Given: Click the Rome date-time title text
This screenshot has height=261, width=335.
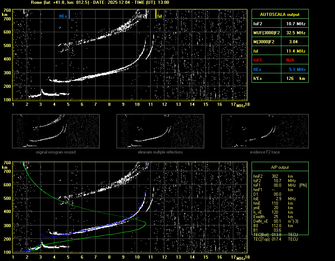Looking at the screenshot, I should pos(100,2).
